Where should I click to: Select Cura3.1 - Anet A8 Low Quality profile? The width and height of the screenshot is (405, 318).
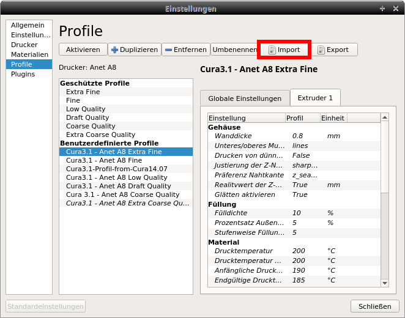pyautogui.click(x=126, y=177)
